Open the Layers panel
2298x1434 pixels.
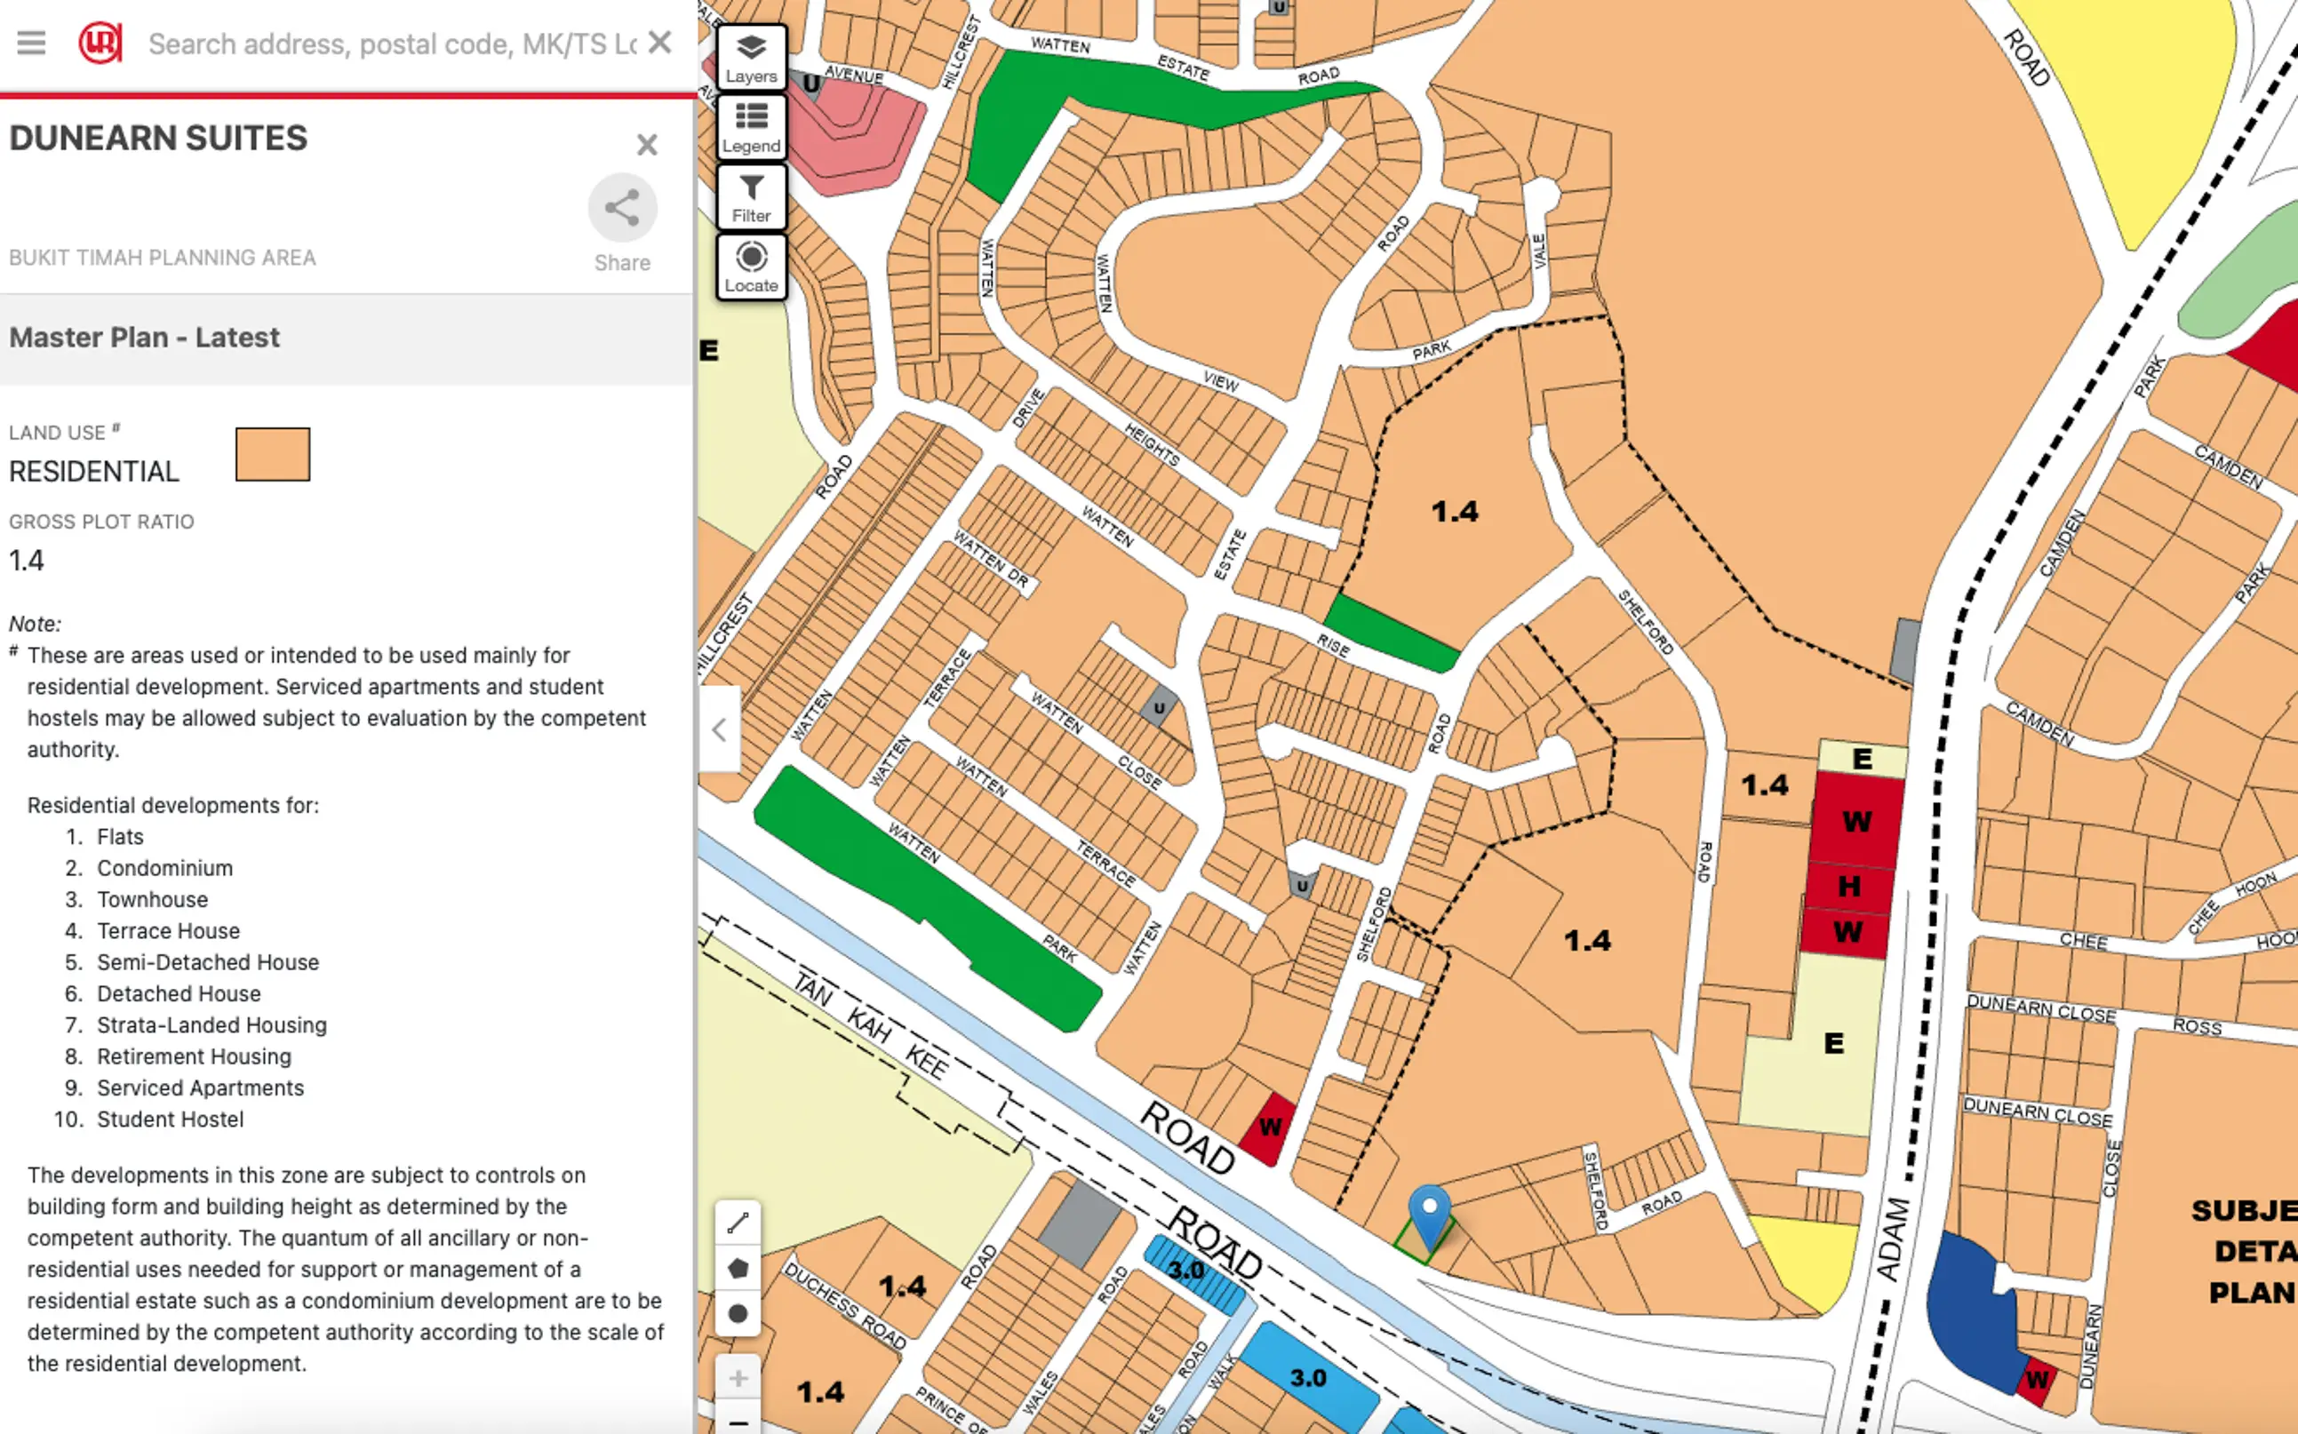751,58
